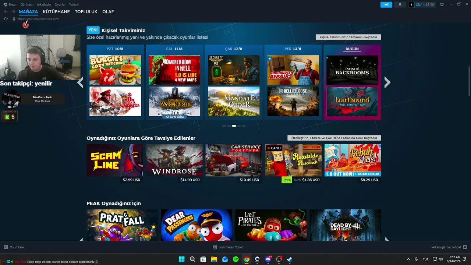This screenshot has height=265, width=471.
Task: Click the $14.99 USD Windrose price
Action: click(190, 180)
